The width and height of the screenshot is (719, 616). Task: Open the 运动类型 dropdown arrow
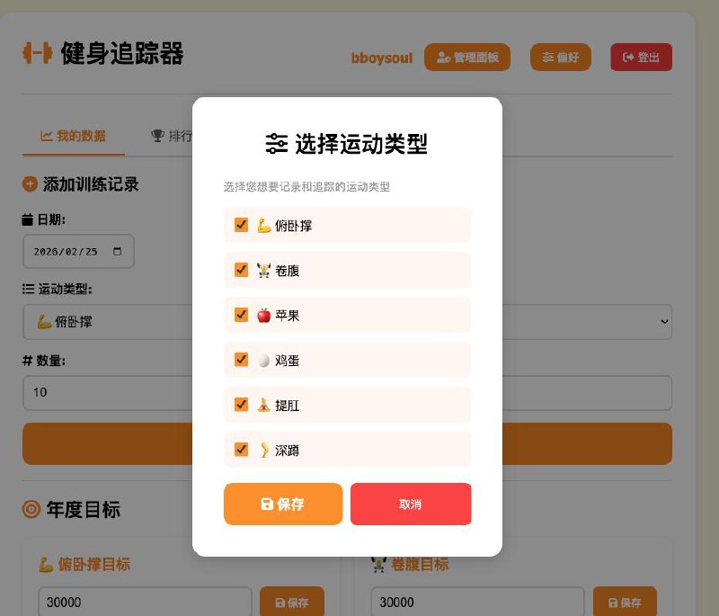(664, 322)
